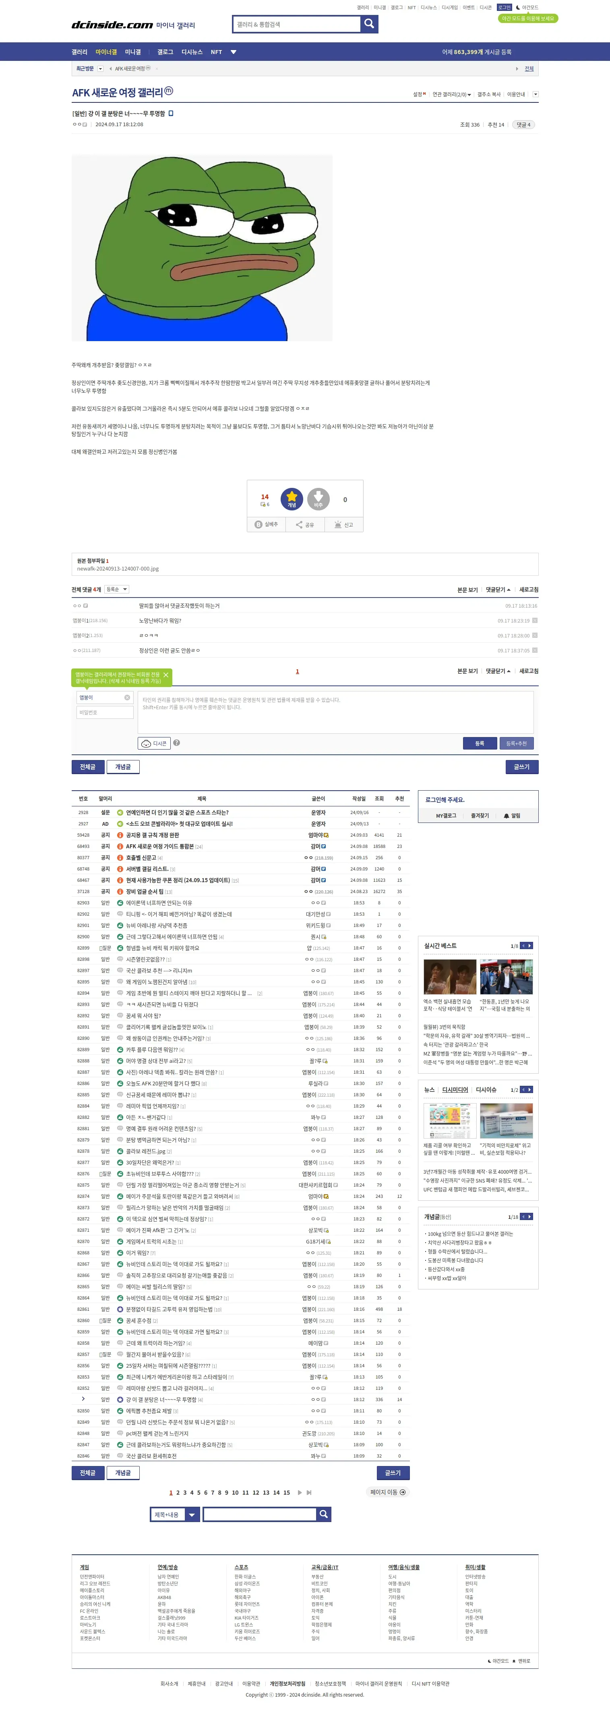Click the top search magnifier icon
This screenshot has height=1718, width=610.
[x=369, y=25]
